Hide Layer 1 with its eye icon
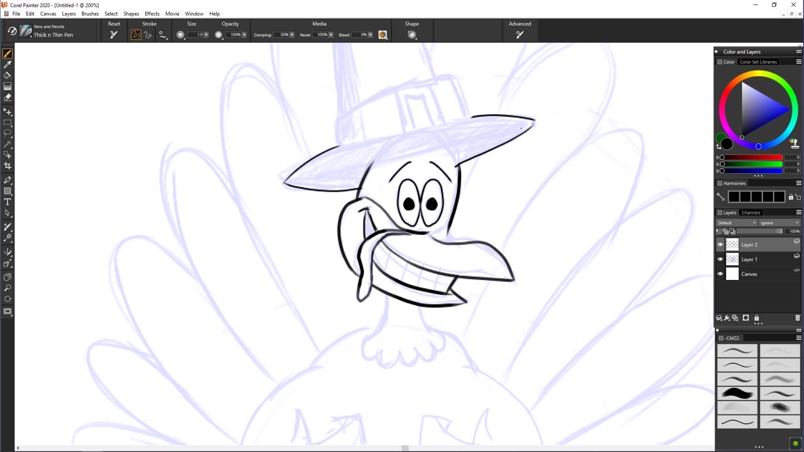804x452 pixels. coord(720,259)
